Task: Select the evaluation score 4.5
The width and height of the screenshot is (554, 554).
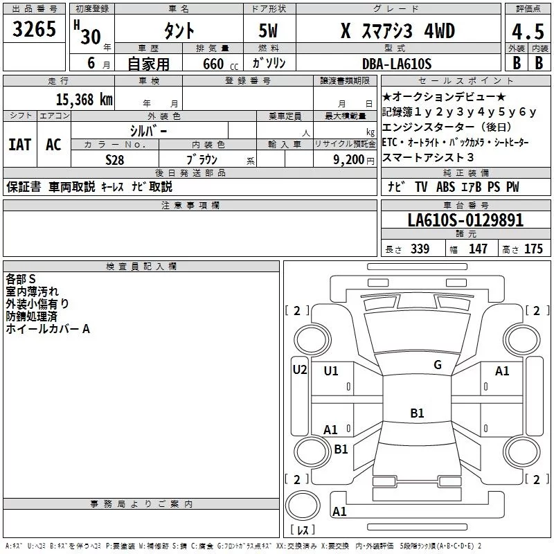Action: 528,31
